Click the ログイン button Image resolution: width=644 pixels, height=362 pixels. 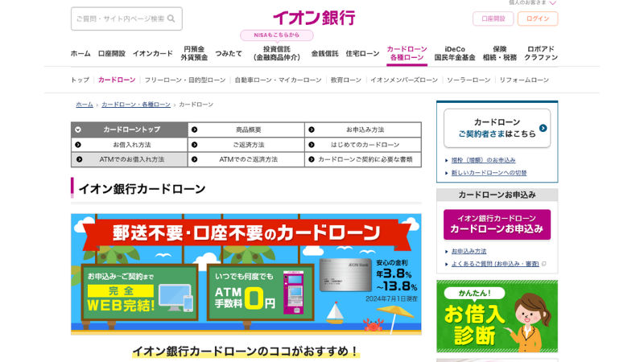538,19
